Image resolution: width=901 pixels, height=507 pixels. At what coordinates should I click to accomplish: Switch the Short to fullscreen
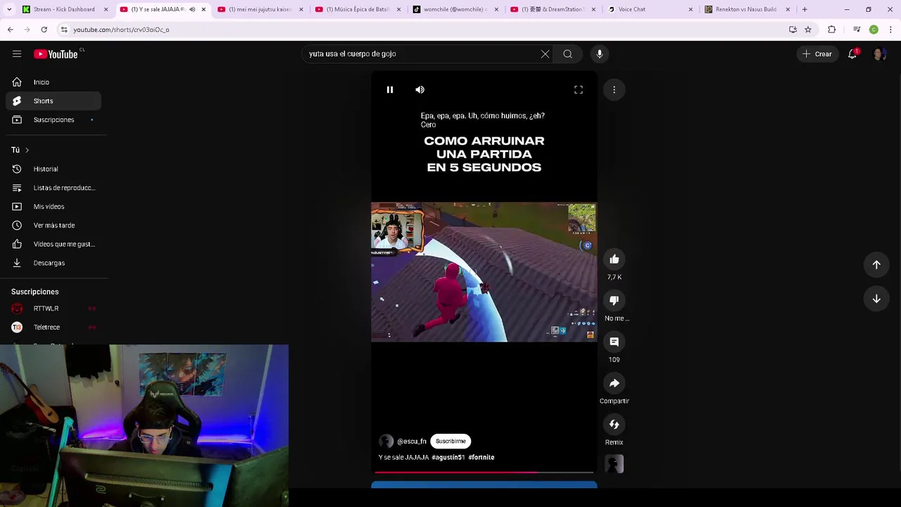pyautogui.click(x=579, y=89)
